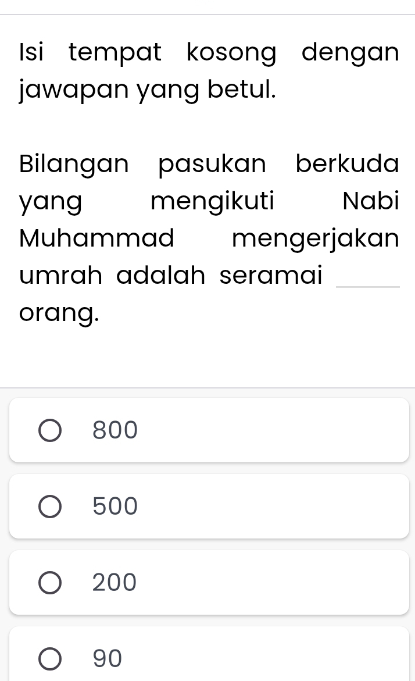Select the 800 radio button
Viewport: 415px width, 681px height.
50,430
